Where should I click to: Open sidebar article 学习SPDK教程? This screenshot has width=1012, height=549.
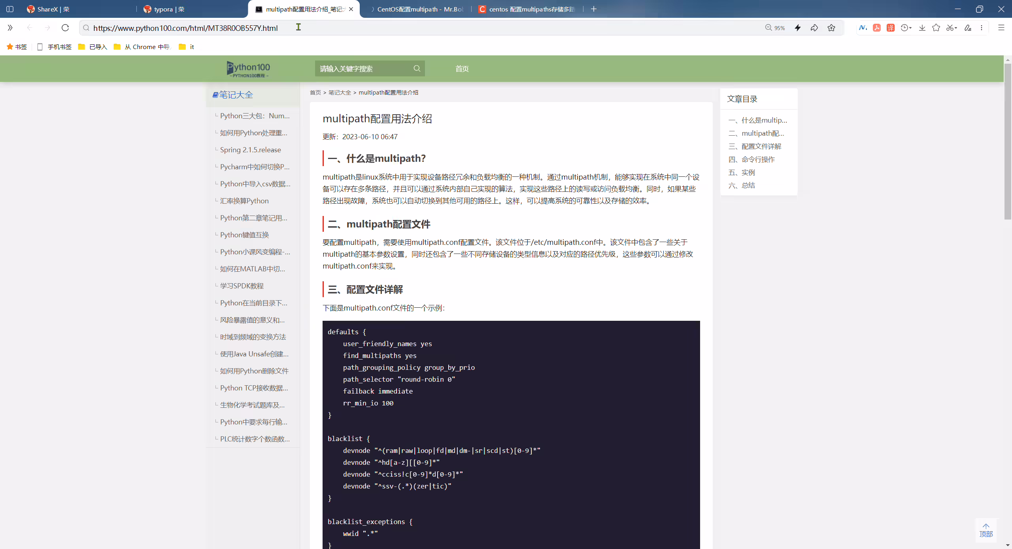pos(242,286)
